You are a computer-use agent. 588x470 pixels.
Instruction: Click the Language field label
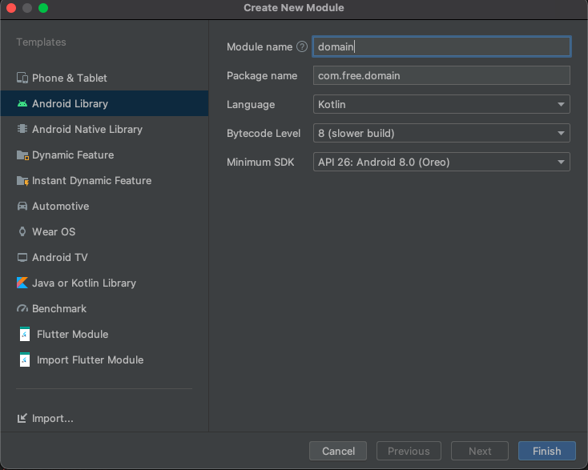[x=251, y=105]
